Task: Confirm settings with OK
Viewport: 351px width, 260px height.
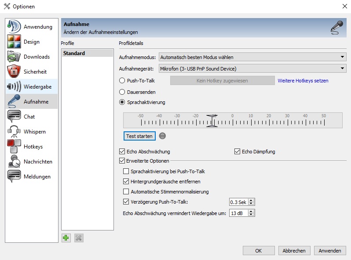Action: 259,251
